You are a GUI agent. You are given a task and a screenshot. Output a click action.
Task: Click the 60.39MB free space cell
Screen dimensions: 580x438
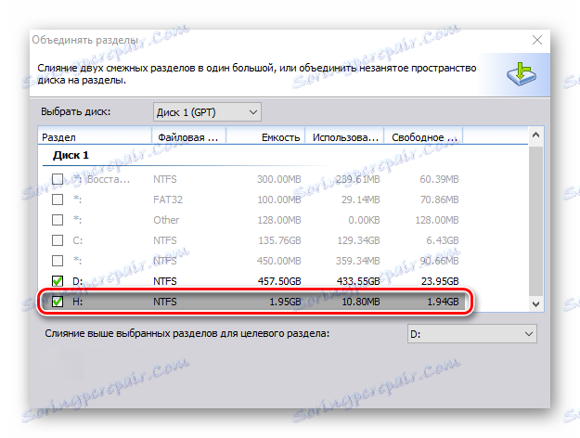(x=439, y=179)
